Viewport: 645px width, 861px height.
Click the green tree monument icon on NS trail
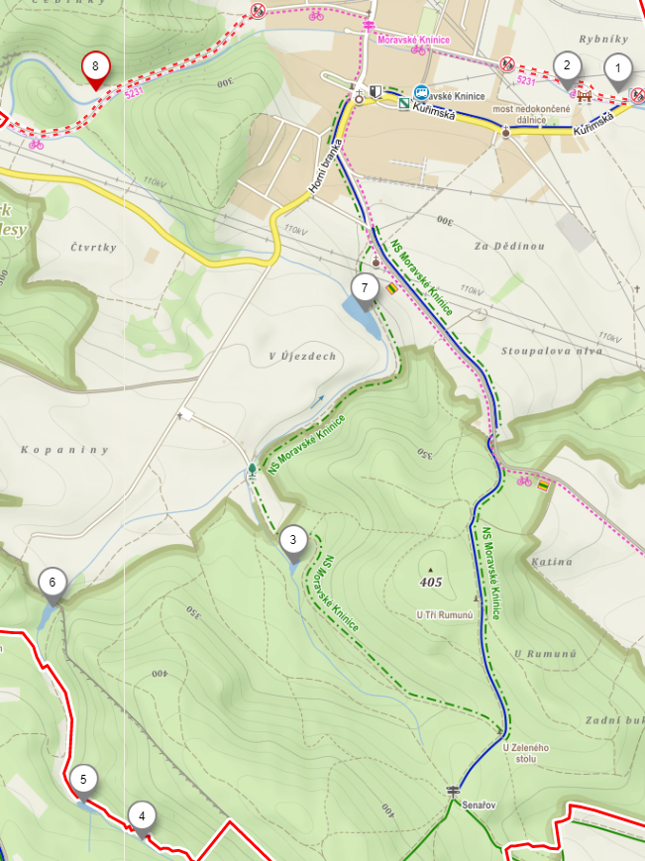[252, 470]
